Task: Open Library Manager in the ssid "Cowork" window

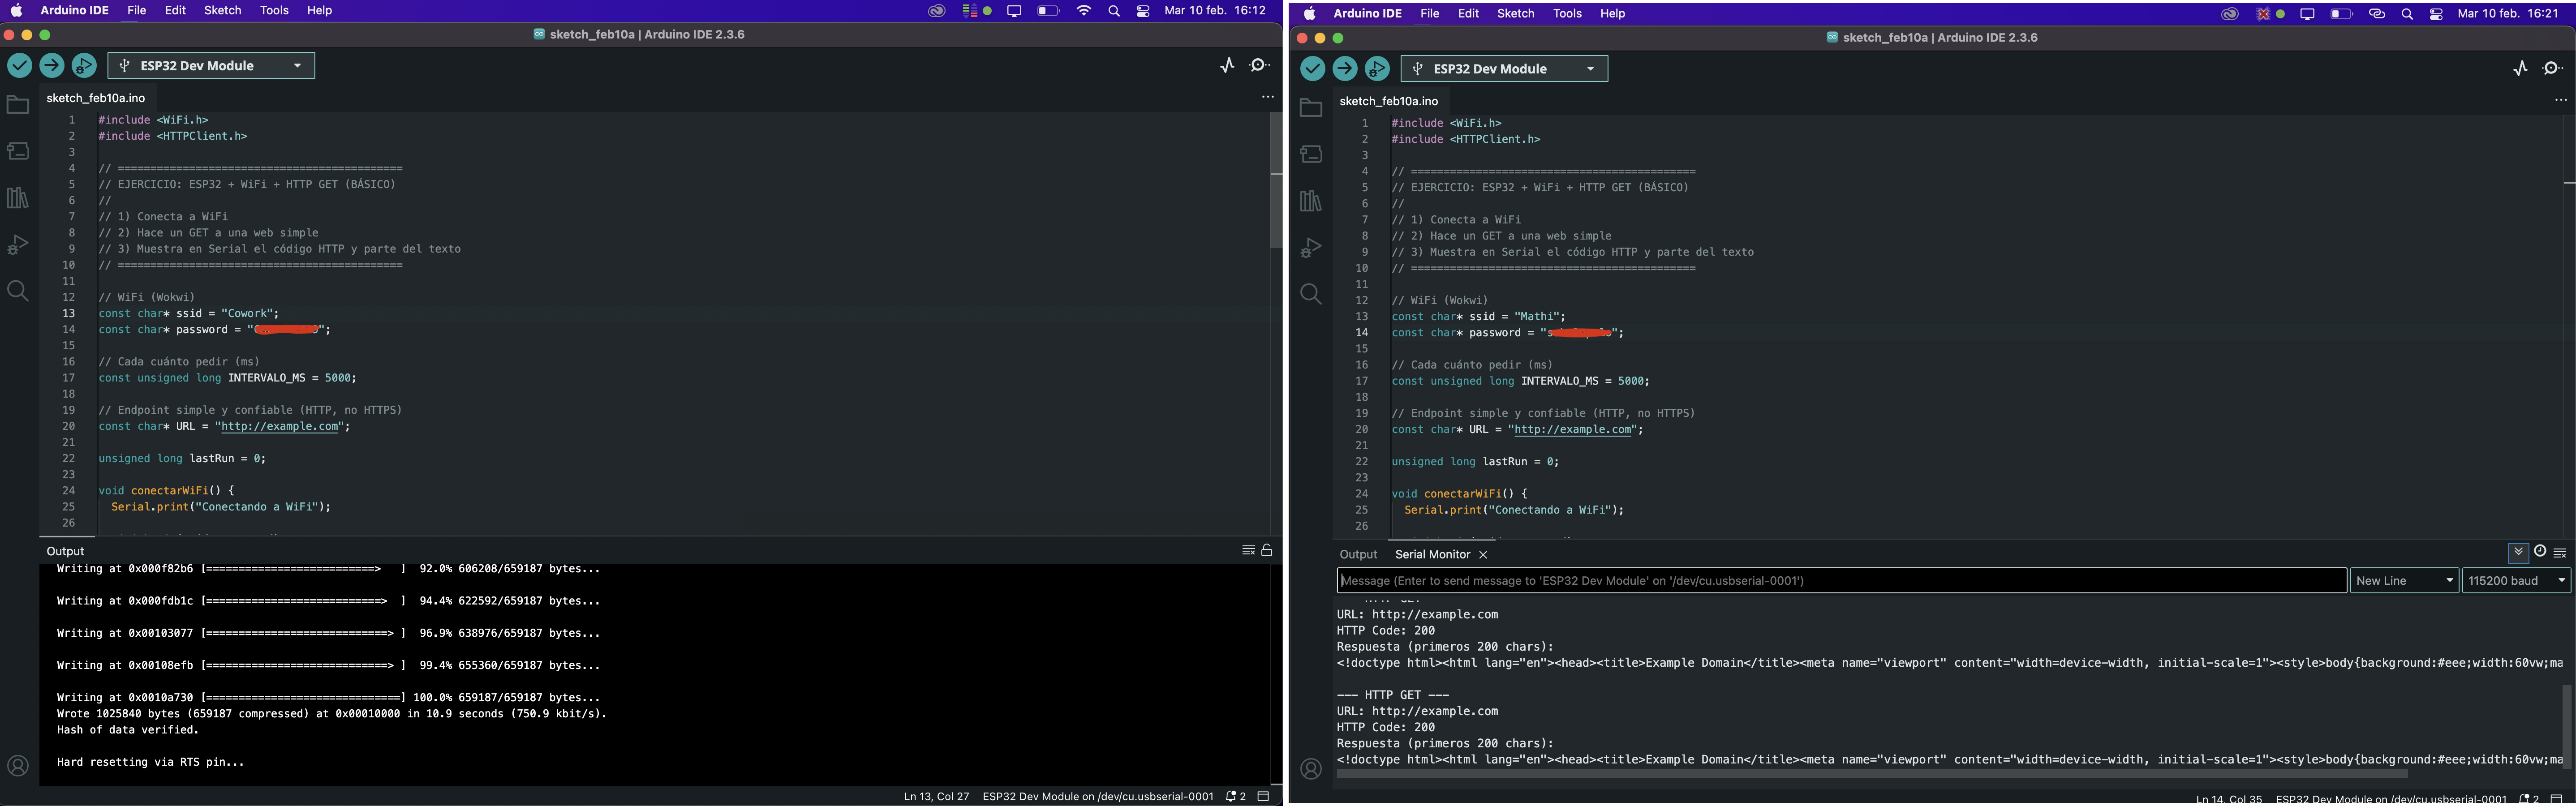Action: [x=18, y=198]
